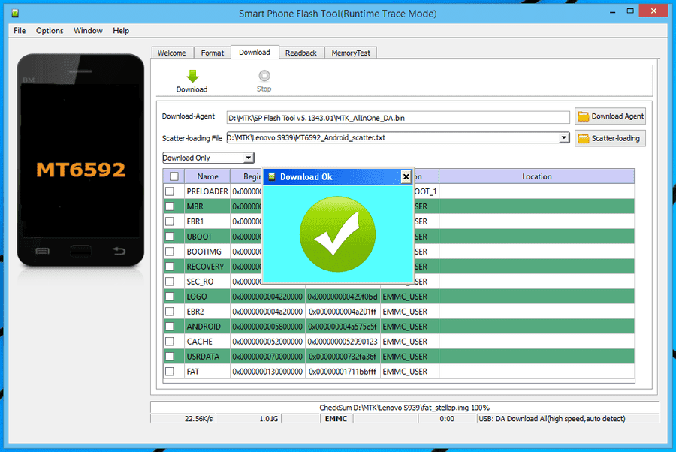Check the RECOVERY row checkbox
The height and width of the screenshot is (452, 676).
pos(170,267)
